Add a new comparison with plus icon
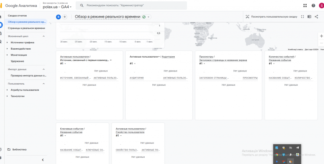This screenshot has height=164, width=324. (x=65, y=17)
